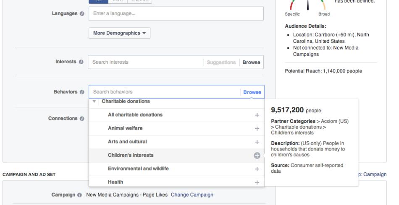This screenshot has width=399, height=205.
Task: Collapse the Charitable donations category
Action: (94, 101)
